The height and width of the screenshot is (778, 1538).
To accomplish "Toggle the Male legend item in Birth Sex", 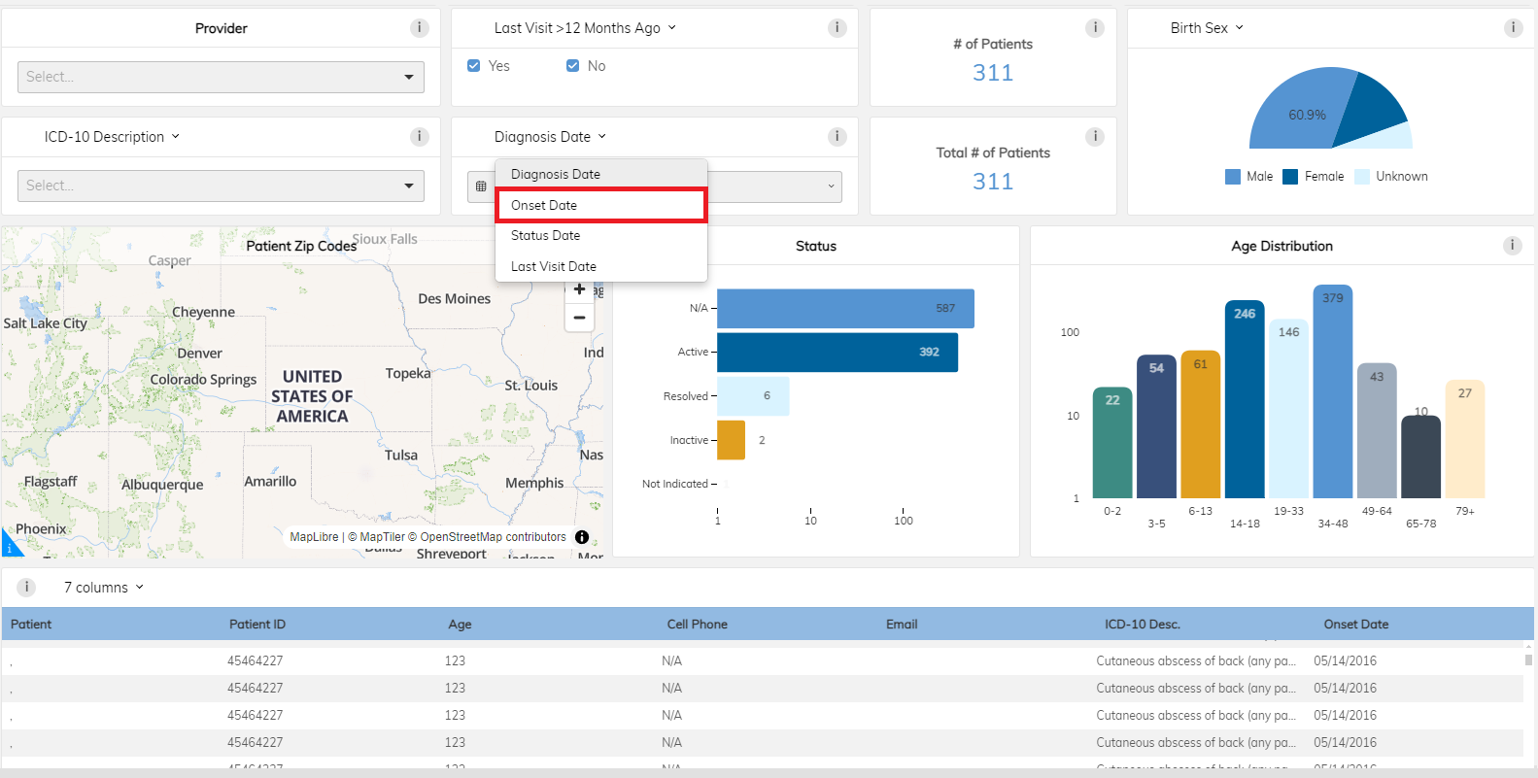I will tap(1249, 177).
